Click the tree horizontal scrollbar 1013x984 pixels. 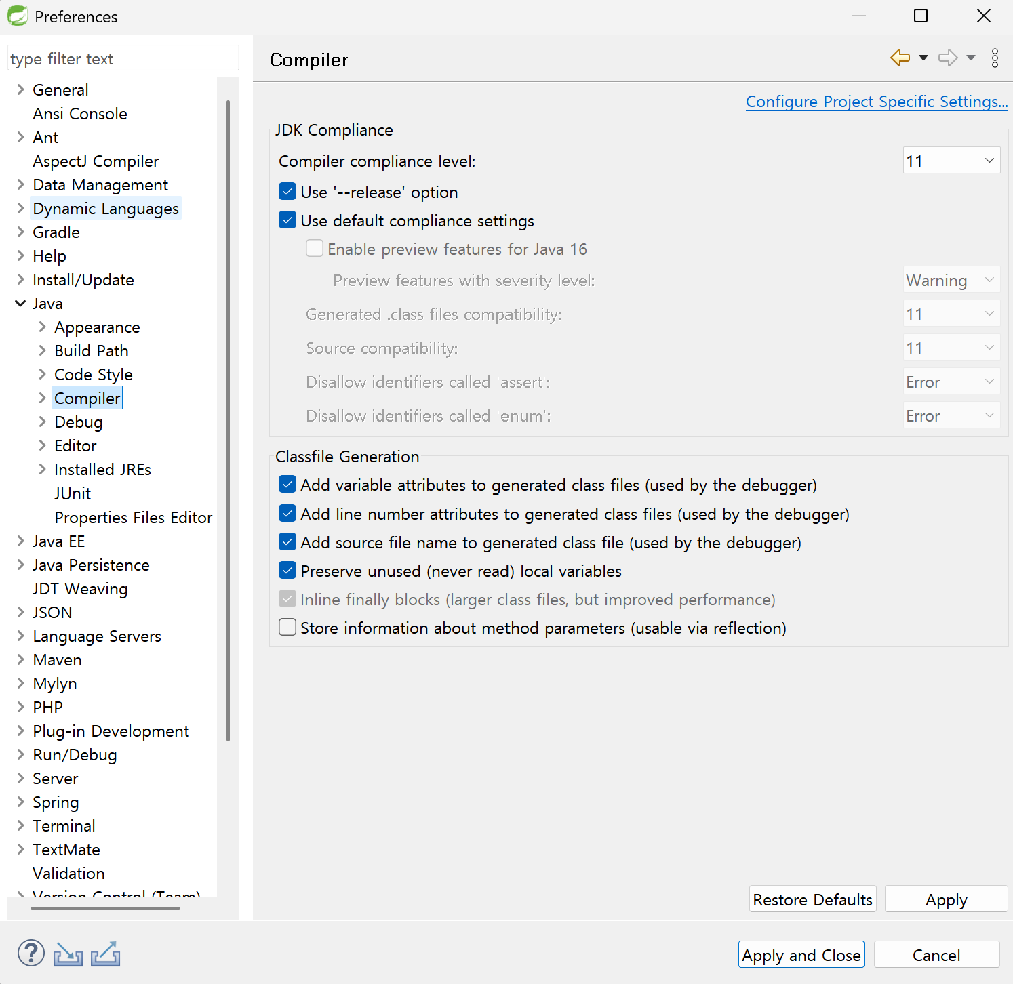105,908
